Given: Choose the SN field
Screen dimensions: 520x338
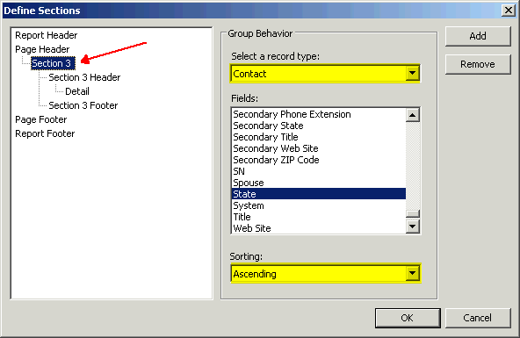Looking at the screenshot, I should click(318, 171).
